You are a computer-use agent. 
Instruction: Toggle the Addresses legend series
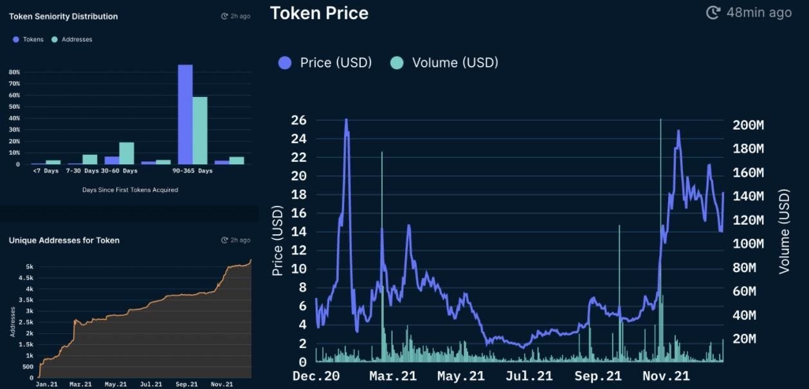(55, 40)
